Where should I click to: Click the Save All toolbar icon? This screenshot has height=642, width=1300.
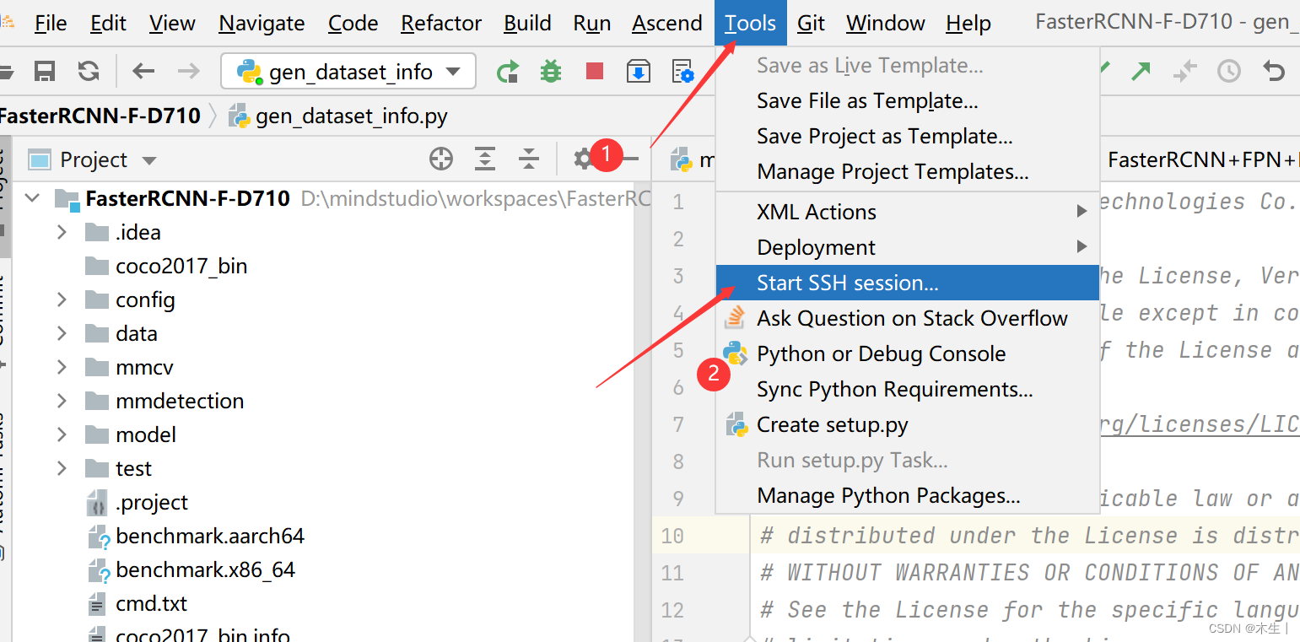[x=45, y=72]
